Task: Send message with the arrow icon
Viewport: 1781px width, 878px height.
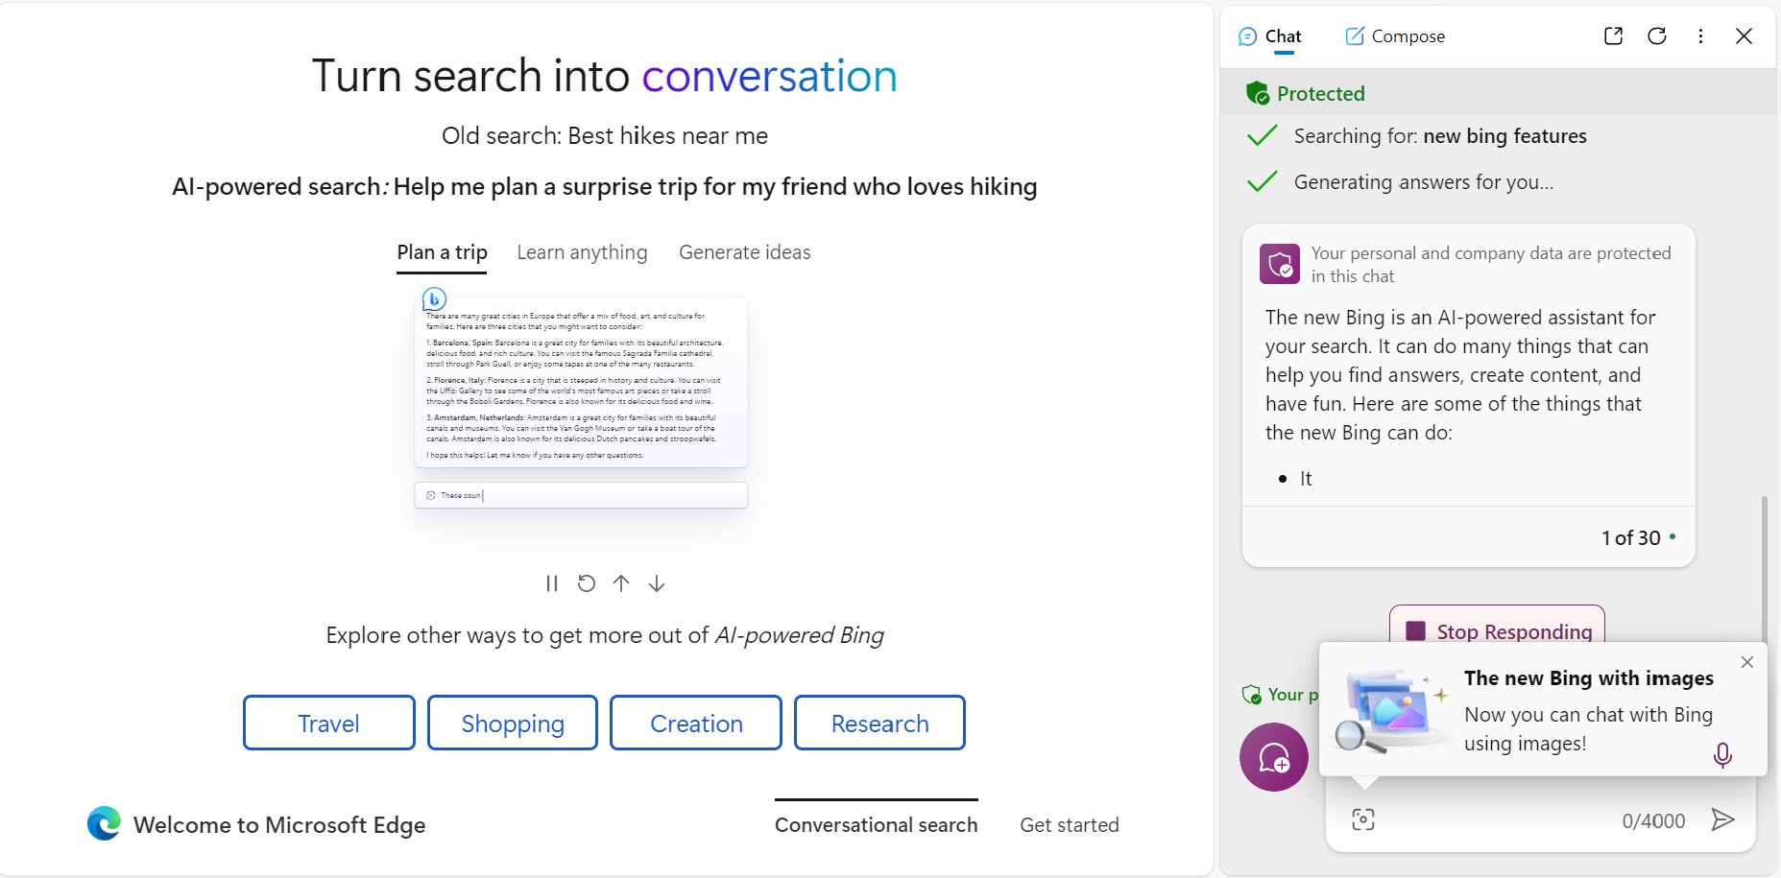Action: (1723, 819)
